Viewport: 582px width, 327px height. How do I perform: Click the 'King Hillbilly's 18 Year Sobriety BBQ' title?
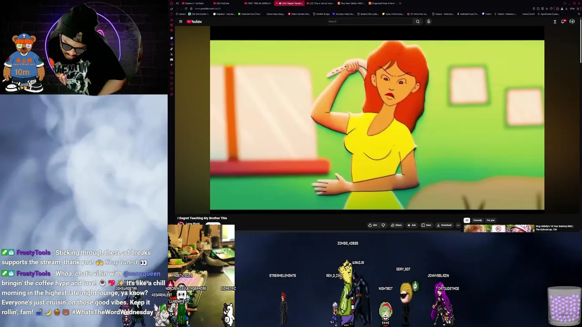pyautogui.click(x=554, y=228)
